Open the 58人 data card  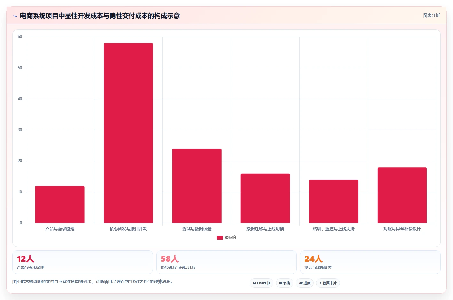(226, 262)
